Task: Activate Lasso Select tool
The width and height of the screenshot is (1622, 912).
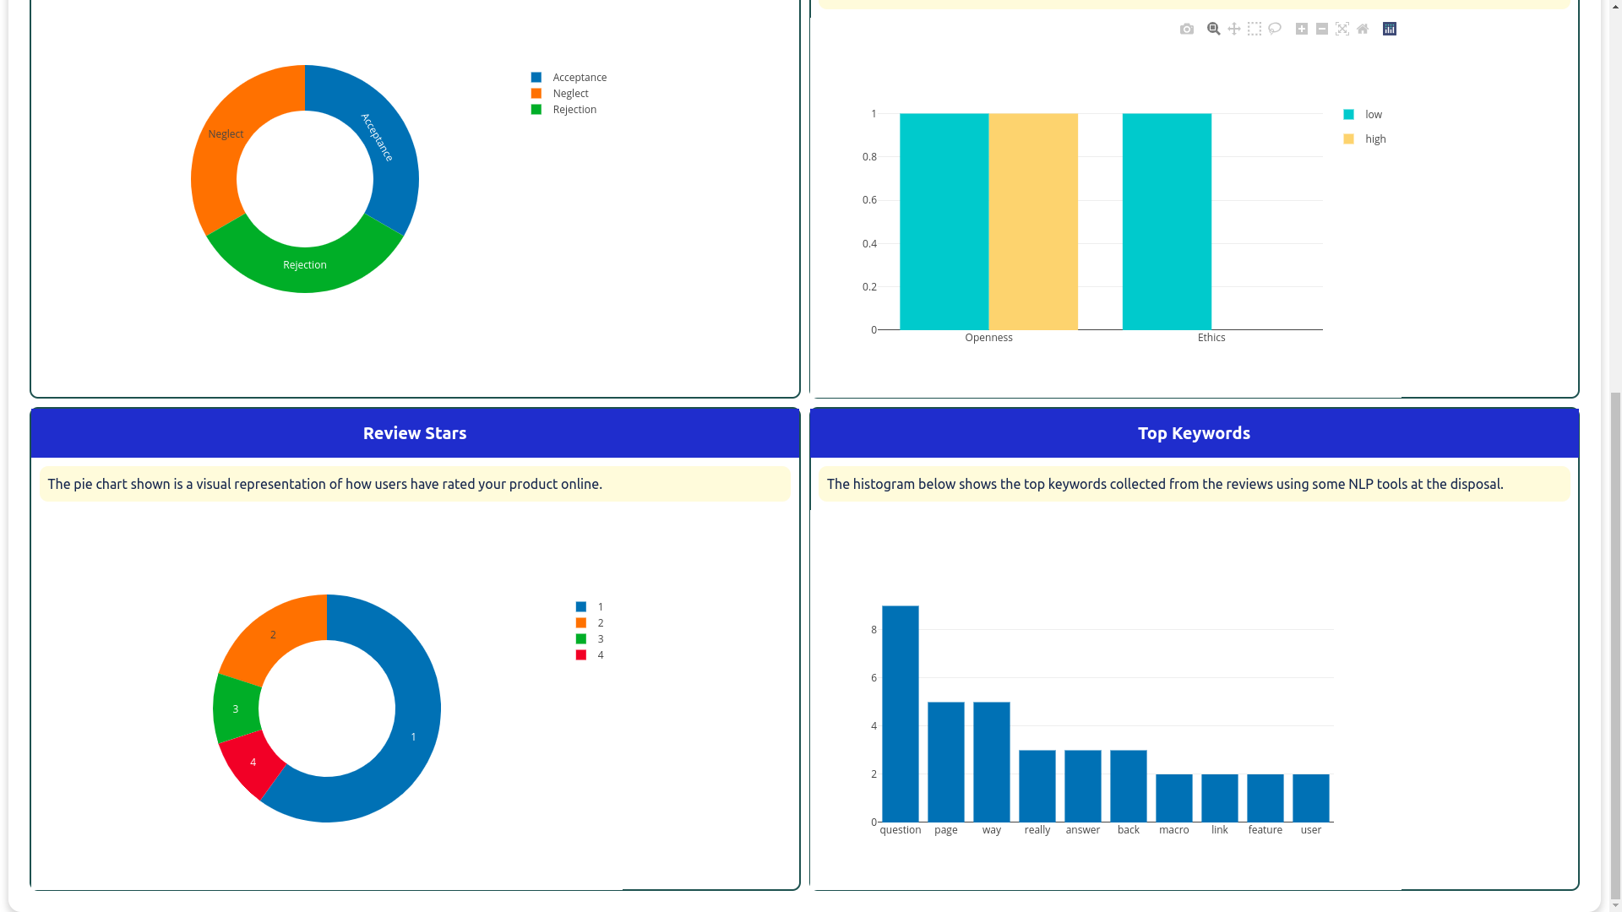Action: tap(1275, 30)
